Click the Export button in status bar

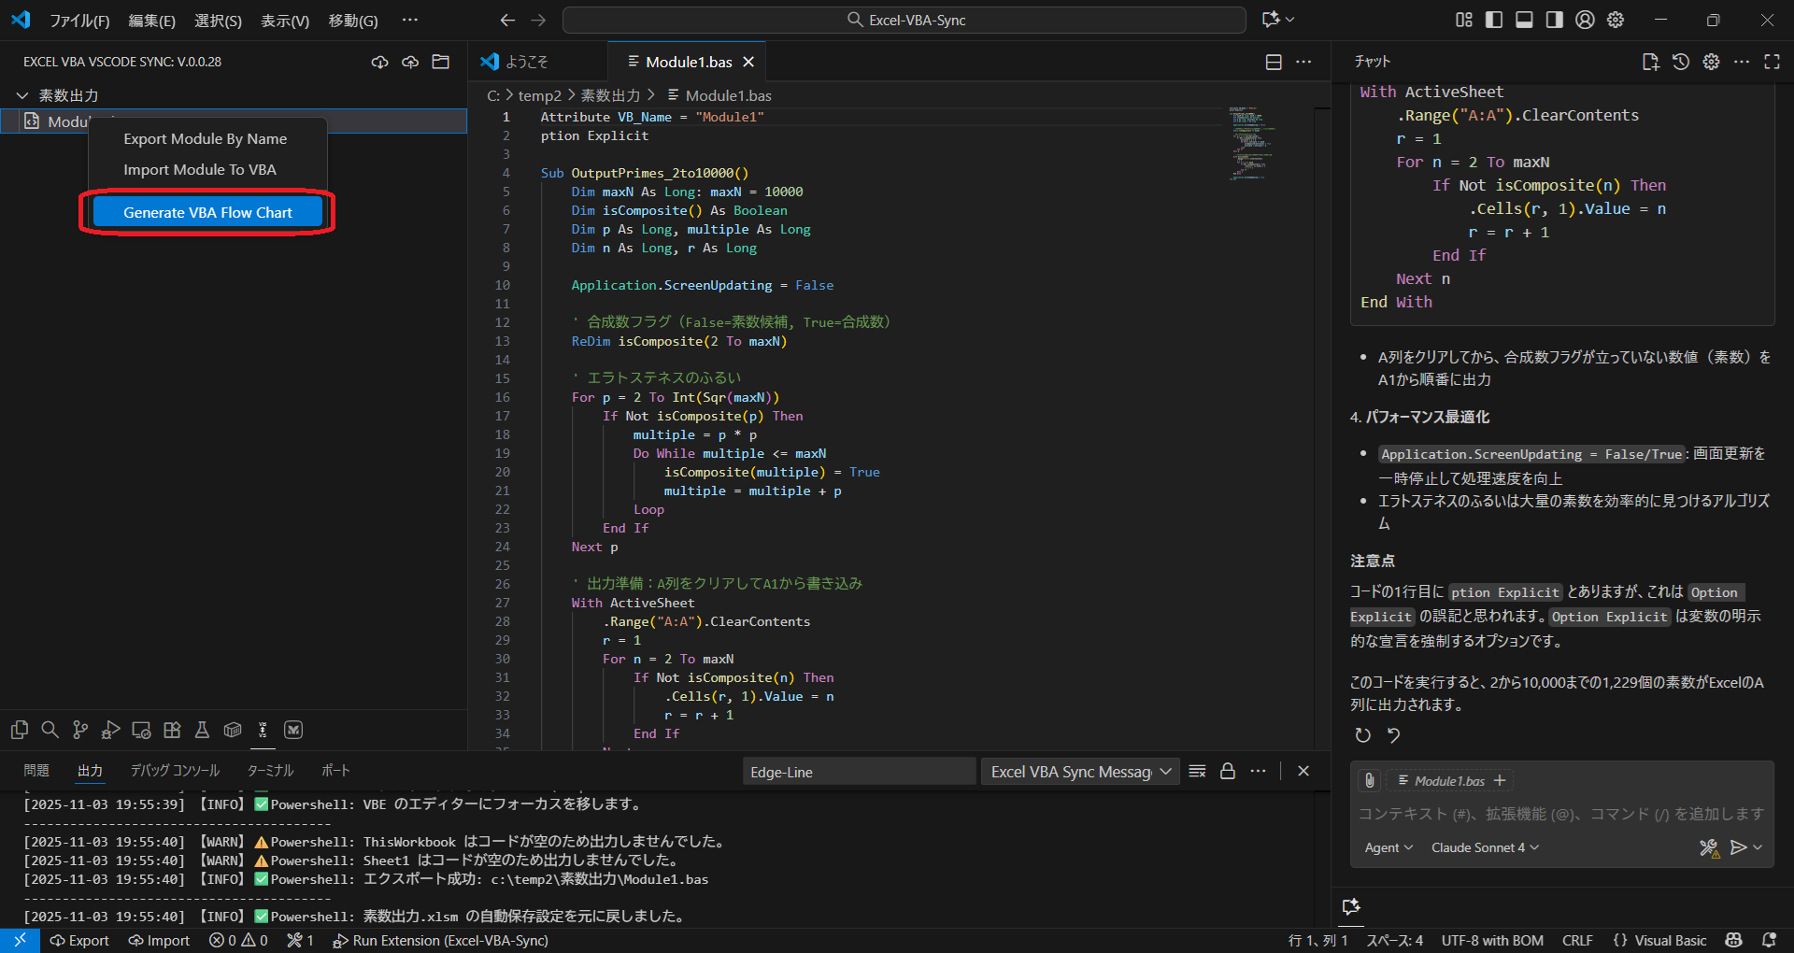pyautogui.click(x=80, y=941)
